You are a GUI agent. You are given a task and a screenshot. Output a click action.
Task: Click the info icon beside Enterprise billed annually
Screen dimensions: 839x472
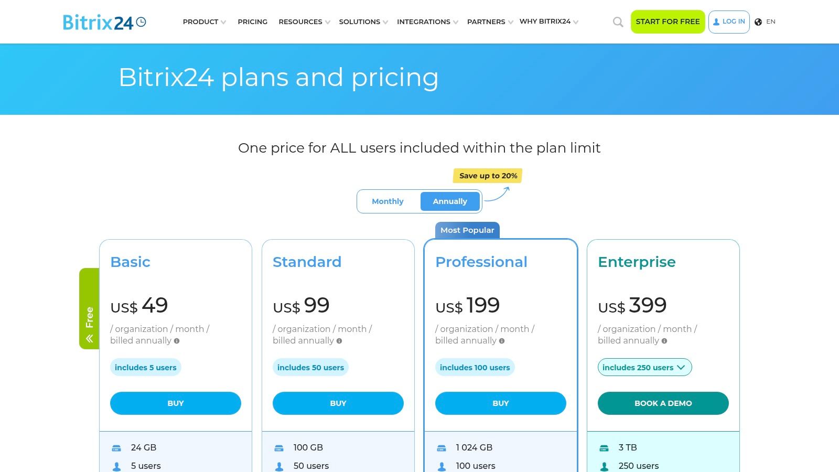point(664,341)
